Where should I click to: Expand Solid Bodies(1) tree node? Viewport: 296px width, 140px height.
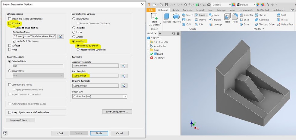click(x=148, y=42)
